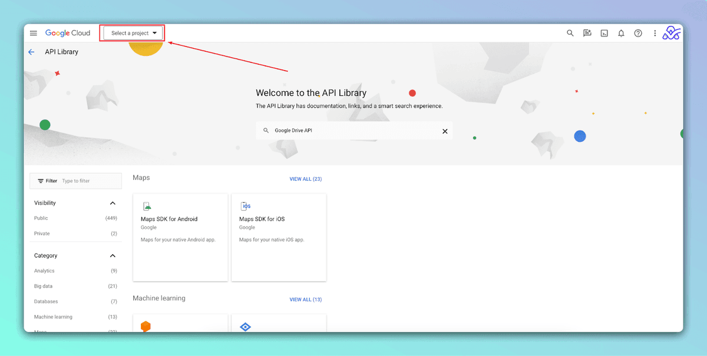The height and width of the screenshot is (356, 707).
Task: Open the Maps SDK for Android card
Action: point(180,237)
